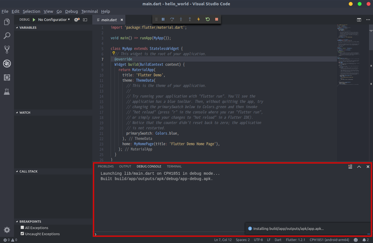Image resolution: width=373 pixels, height=243 pixels.
Task: Restart the debug session
Action: (x=207, y=19)
